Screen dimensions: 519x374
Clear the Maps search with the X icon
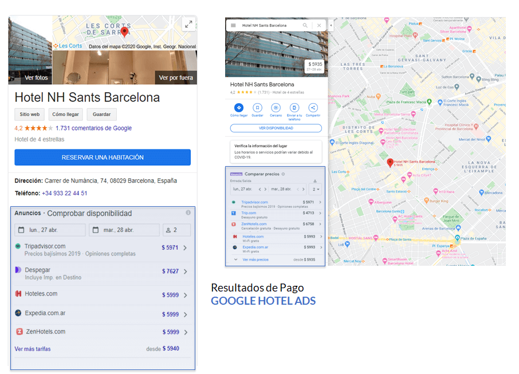coord(319,25)
